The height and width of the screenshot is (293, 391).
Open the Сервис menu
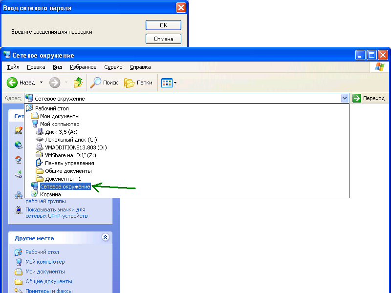pyautogui.click(x=113, y=67)
